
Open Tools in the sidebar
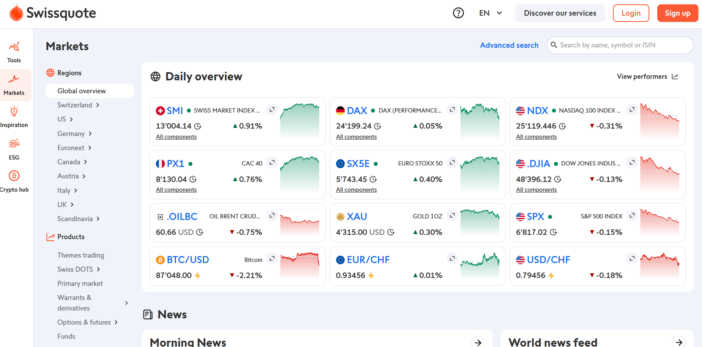(14, 53)
